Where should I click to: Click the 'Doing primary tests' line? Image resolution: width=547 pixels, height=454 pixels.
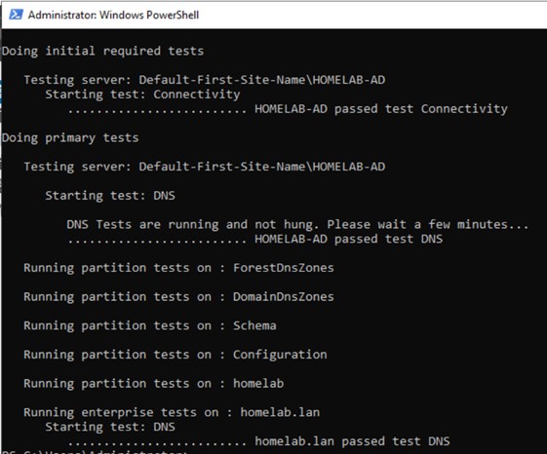coord(70,138)
